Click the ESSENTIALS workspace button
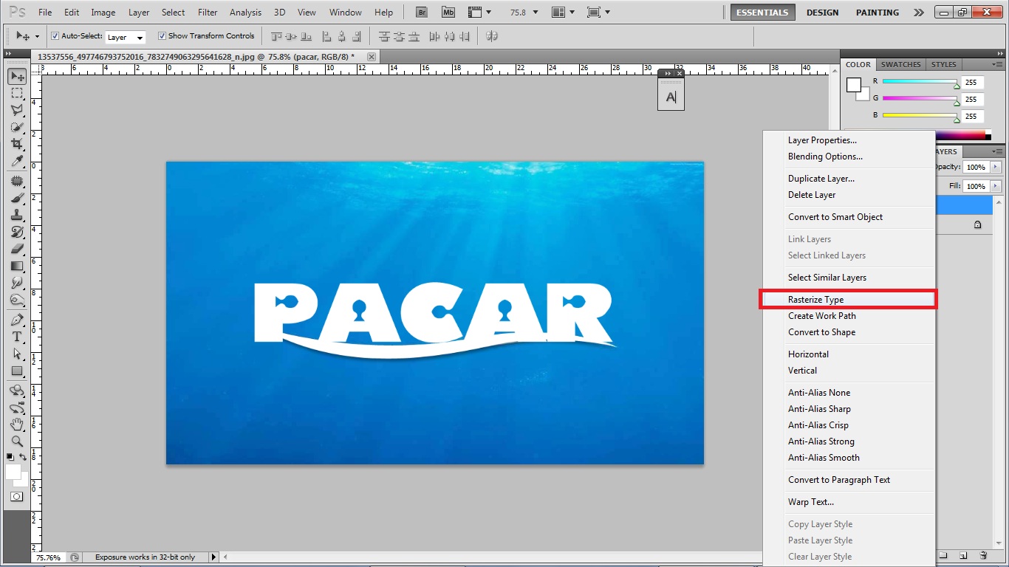Image resolution: width=1009 pixels, height=567 pixels. click(763, 13)
